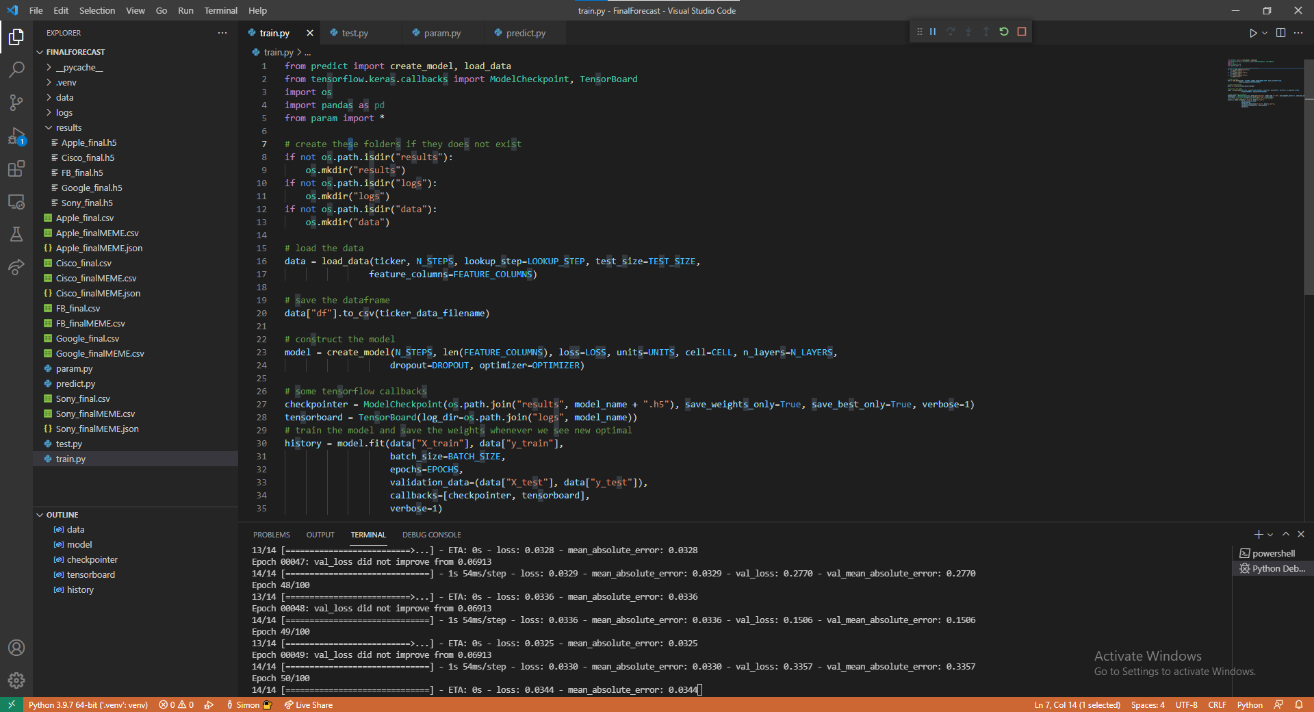Pause the debug session
The image size is (1314, 712).
tap(933, 32)
